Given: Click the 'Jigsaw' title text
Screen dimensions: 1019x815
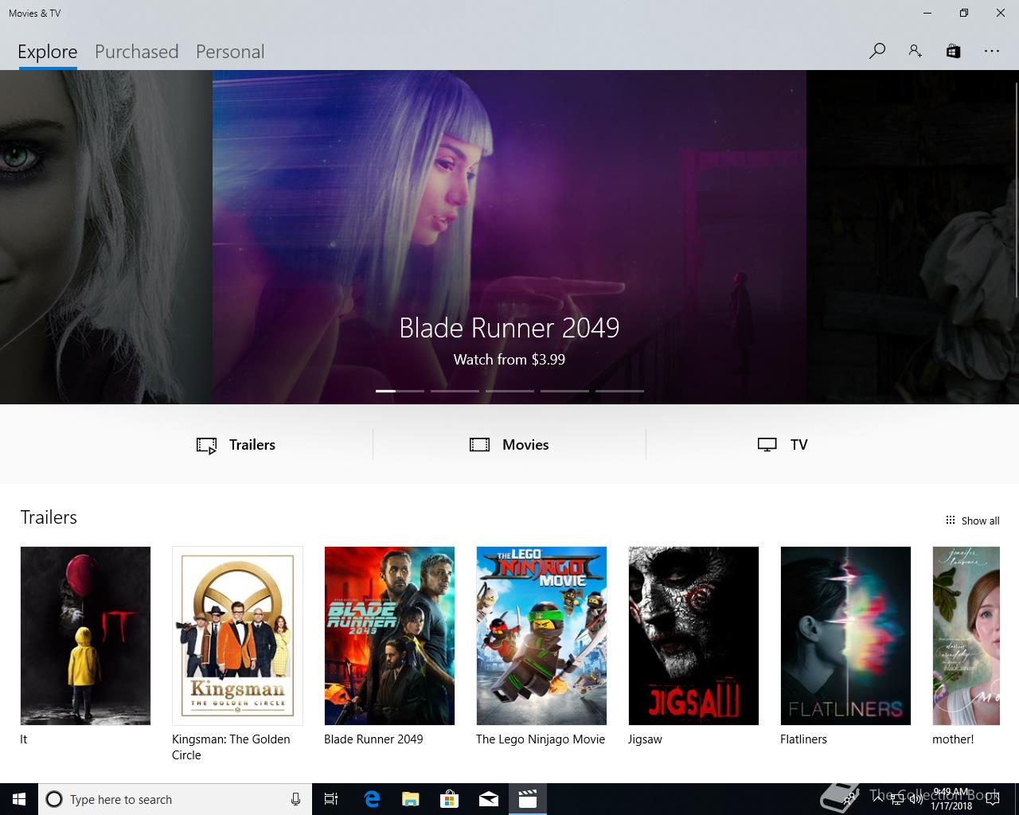Looking at the screenshot, I should 645,739.
